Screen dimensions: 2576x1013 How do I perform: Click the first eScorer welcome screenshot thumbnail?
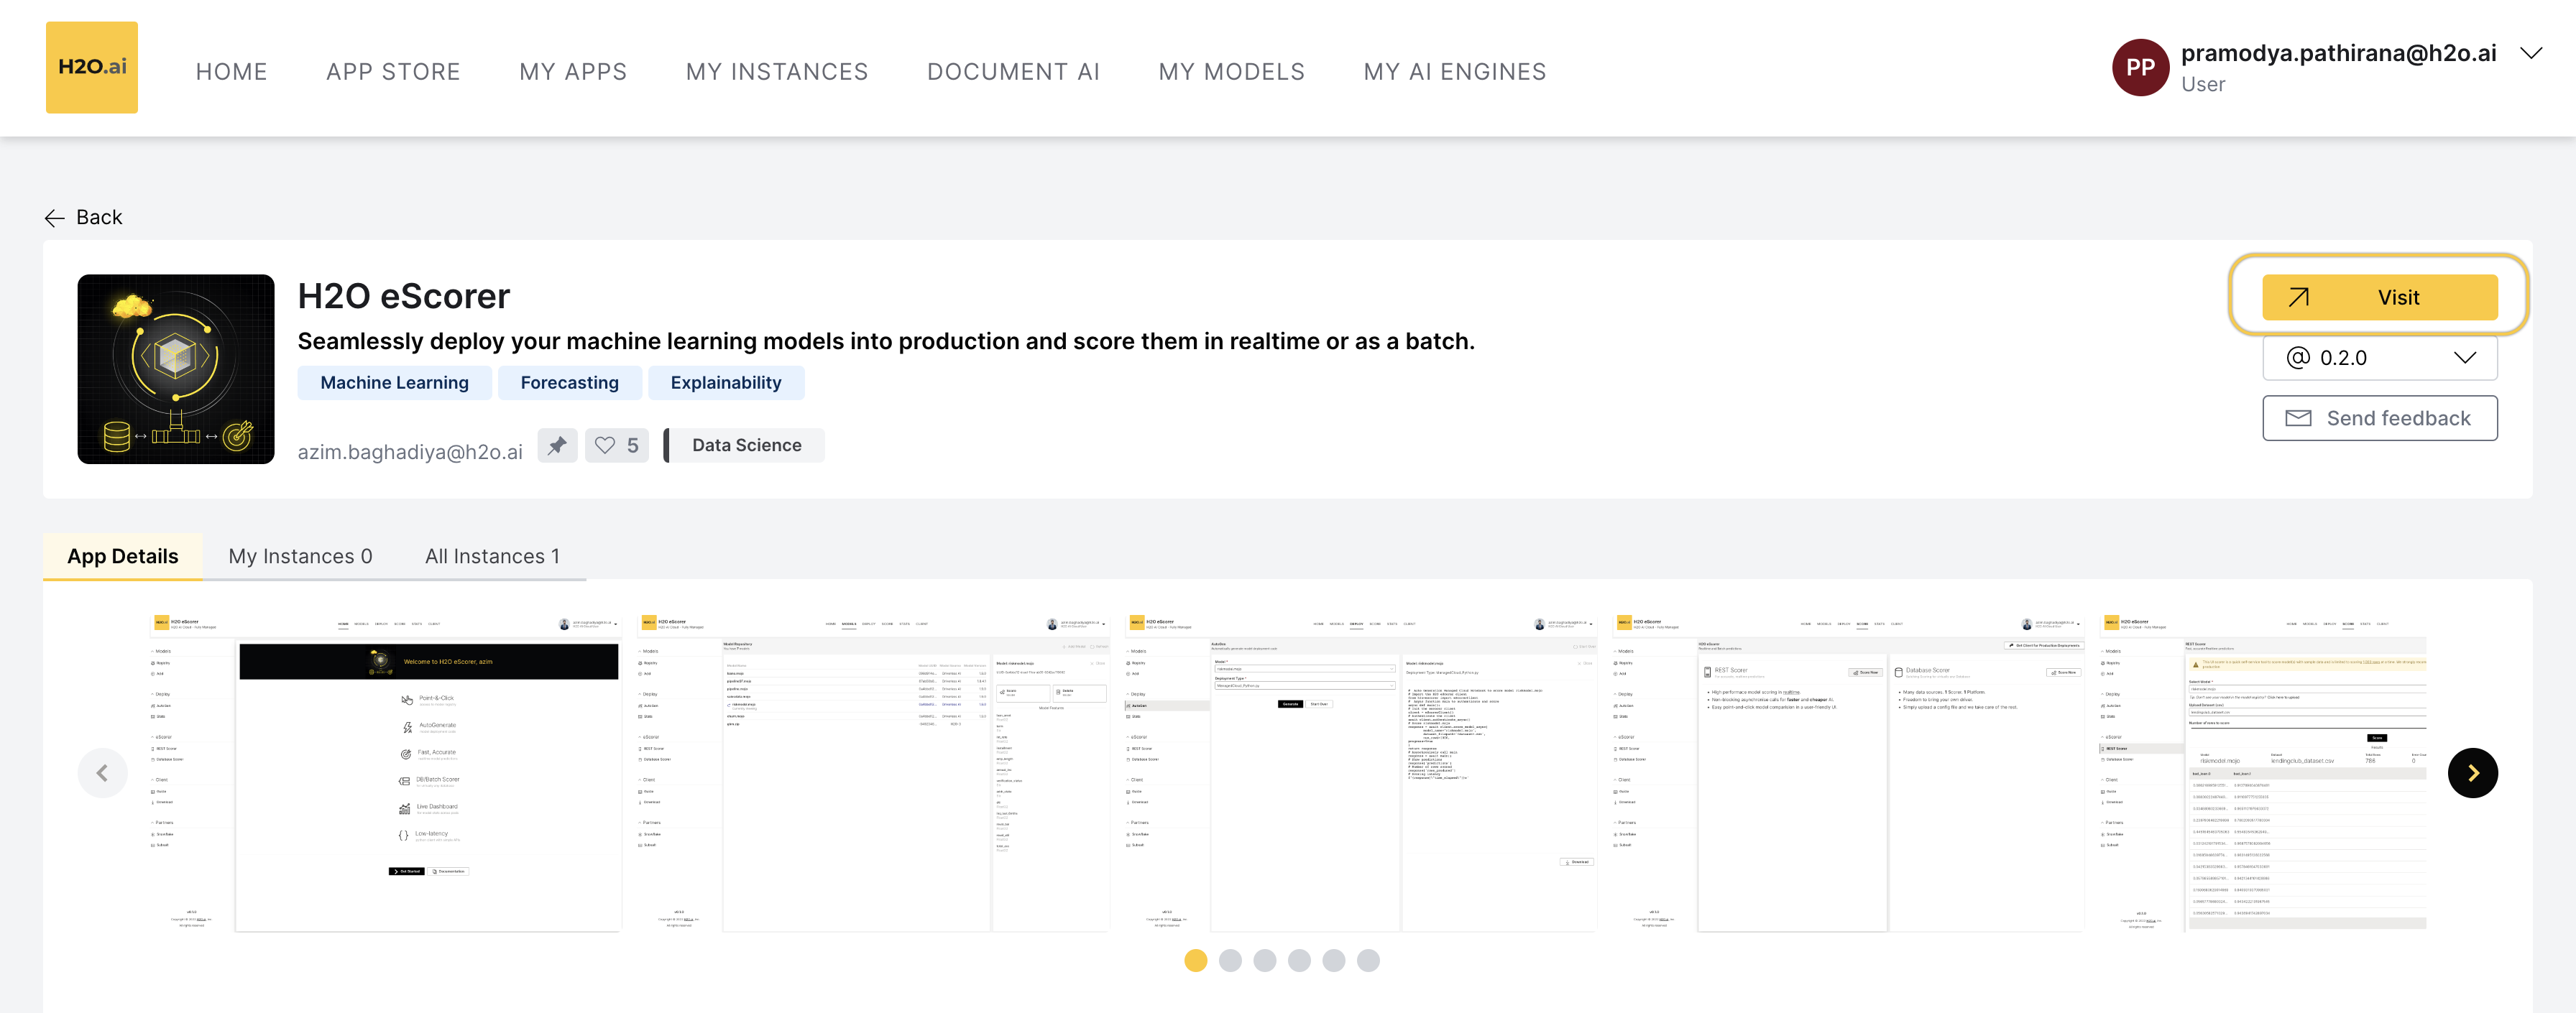click(x=386, y=773)
